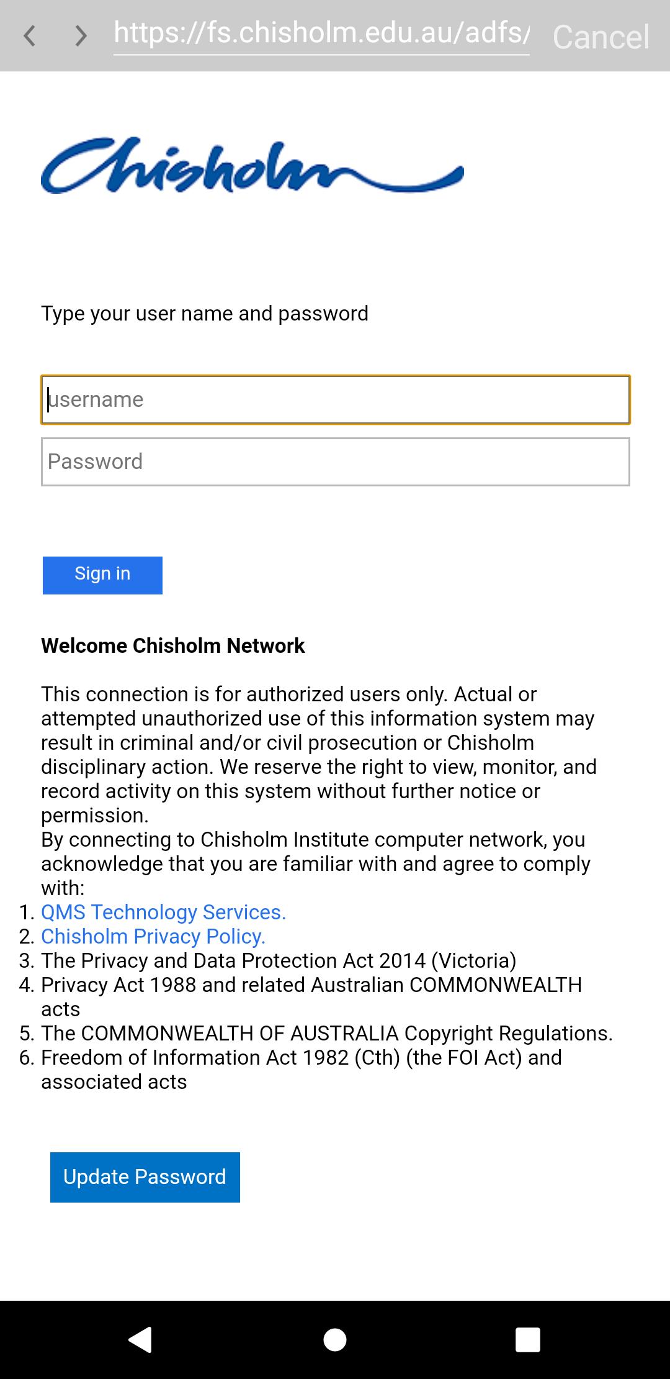670x1379 pixels.
Task: Click the Update Password button
Action: tap(145, 1177)
